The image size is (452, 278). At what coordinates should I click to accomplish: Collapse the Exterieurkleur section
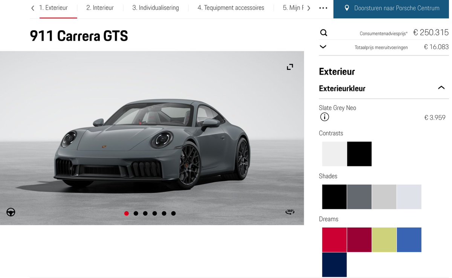click(x=441, y=88)
